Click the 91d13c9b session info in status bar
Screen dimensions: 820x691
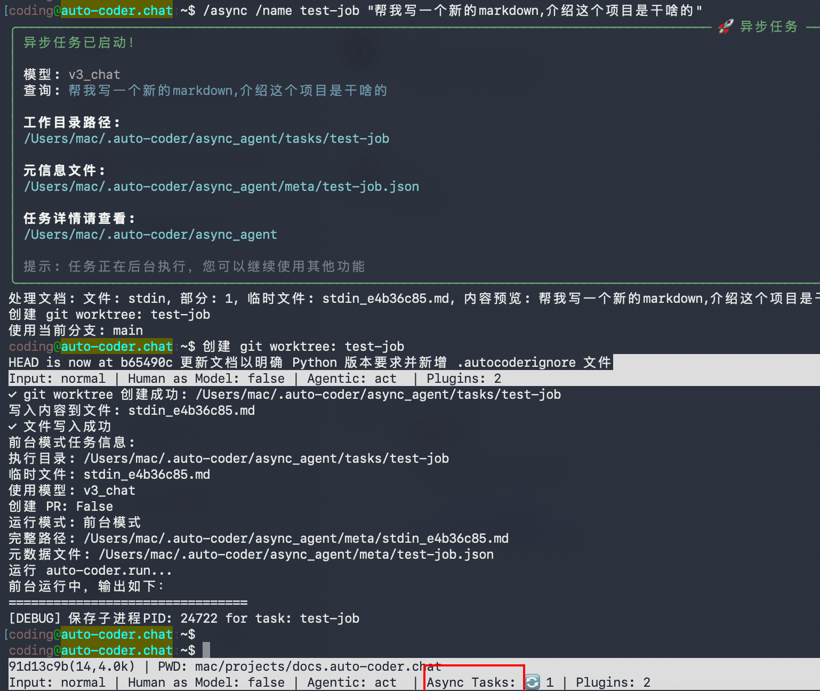71,666
